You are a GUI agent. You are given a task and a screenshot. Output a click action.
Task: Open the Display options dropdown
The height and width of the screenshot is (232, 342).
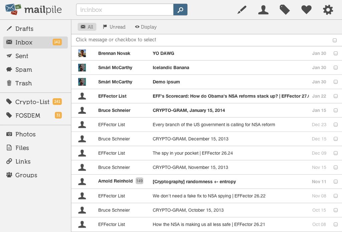click(146, 27)
